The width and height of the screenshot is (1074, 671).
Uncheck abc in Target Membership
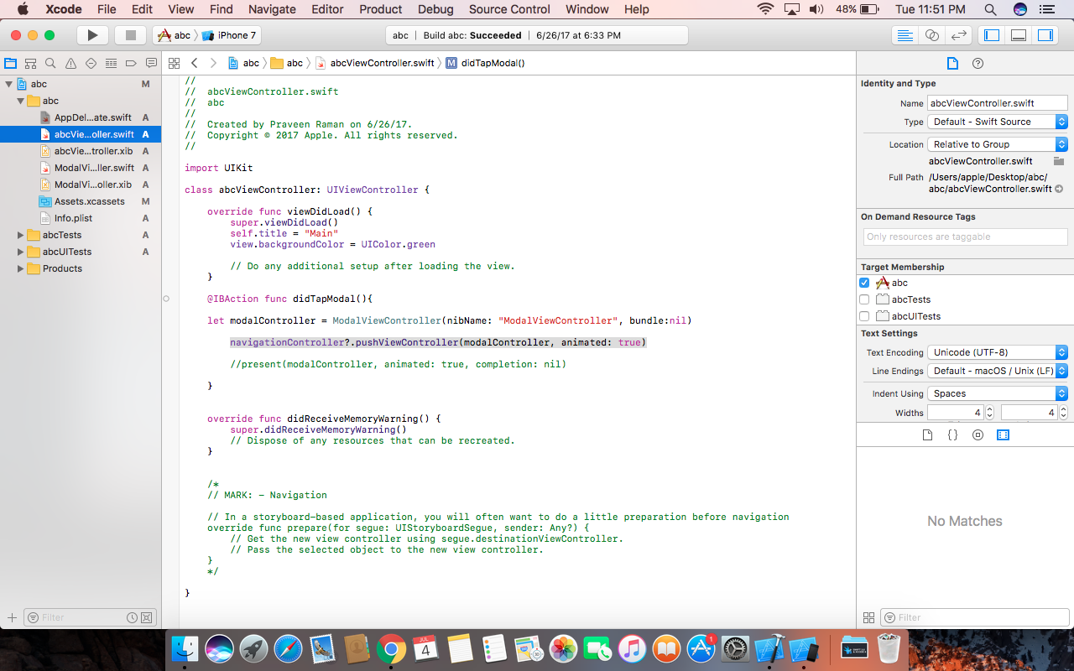[x=863, y=283]
